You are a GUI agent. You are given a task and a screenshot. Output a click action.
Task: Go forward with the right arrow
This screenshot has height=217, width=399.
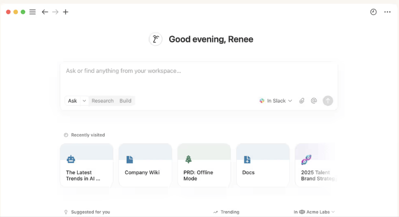click(x=55, y=12)
